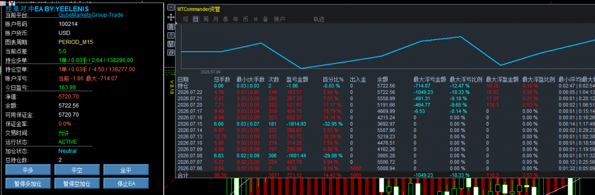Select the 2026.07.07 row date
This screenshot has width=595, height=195.
(190, 162)
